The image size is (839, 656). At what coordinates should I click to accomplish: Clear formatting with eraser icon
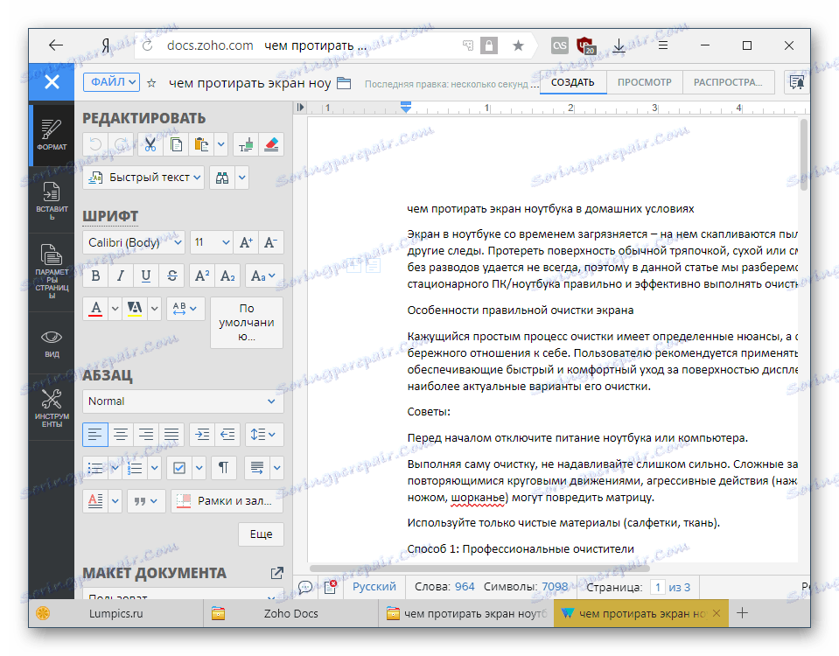coord(271,144)
